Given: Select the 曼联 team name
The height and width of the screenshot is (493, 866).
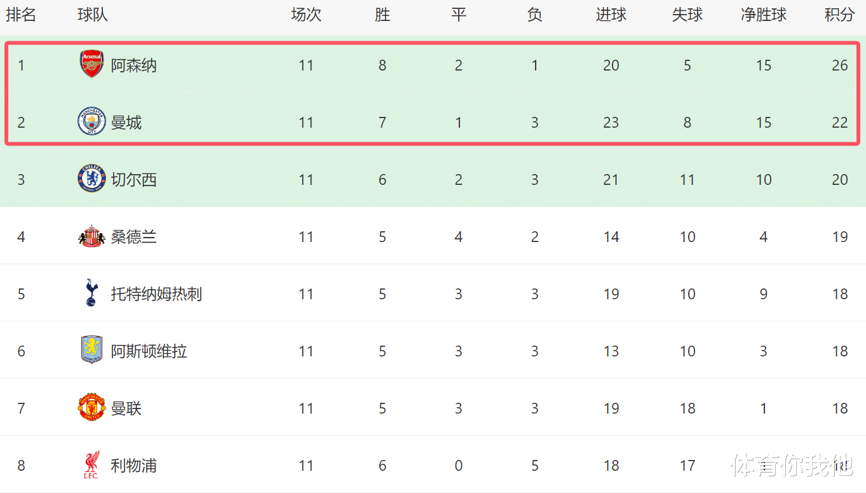Looking at the screenshot, I should (x=126, y=409).
